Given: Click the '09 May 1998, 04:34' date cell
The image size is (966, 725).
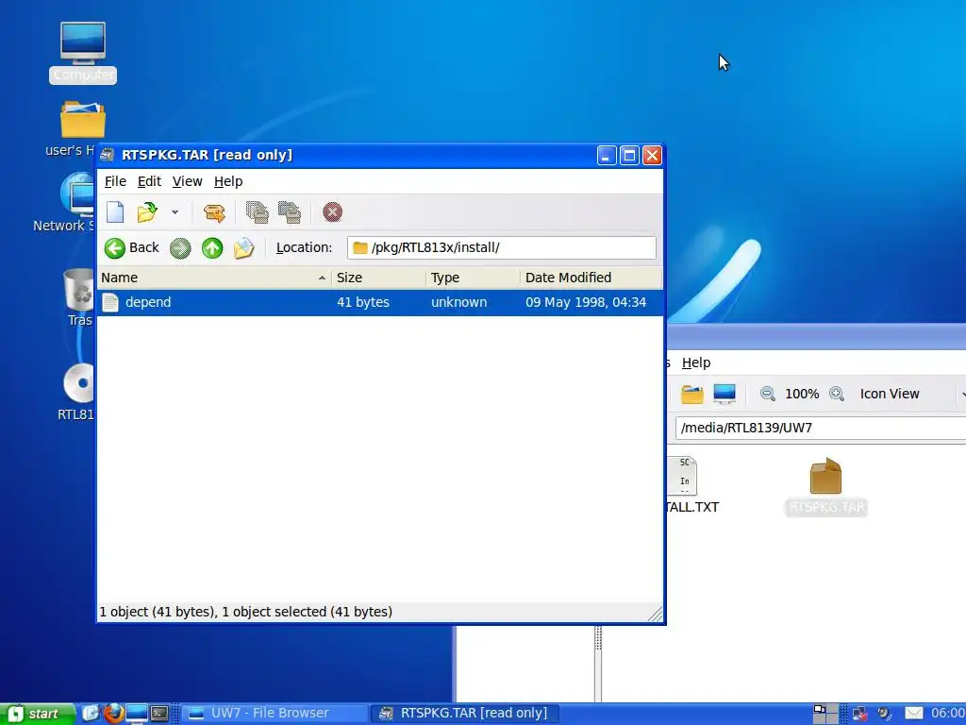Looking at the screenshot, I should pyautogui.click(x=586, y=303).
